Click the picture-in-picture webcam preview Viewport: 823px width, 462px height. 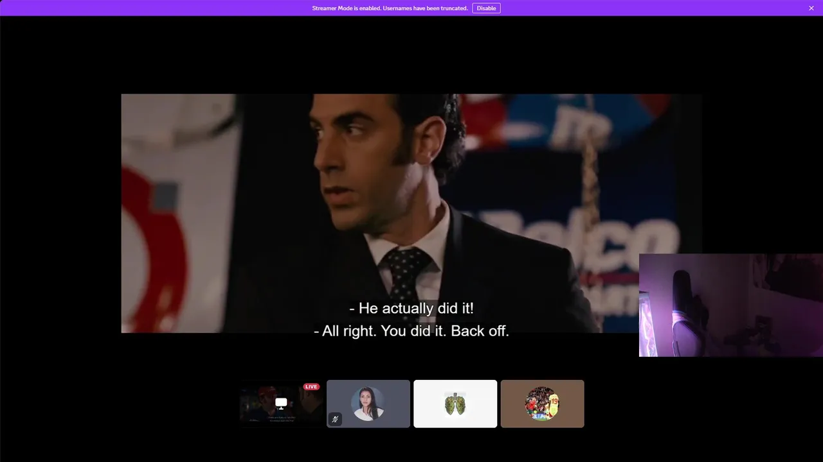click(731, 305)
